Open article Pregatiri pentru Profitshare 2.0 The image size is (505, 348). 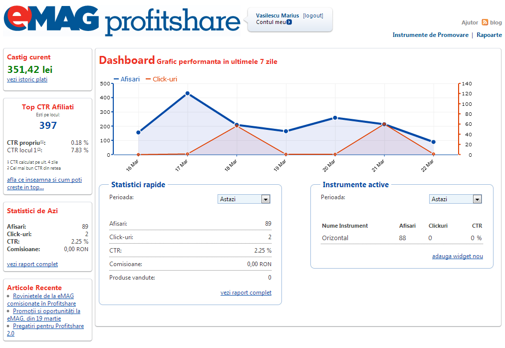click(x=45, y=330)
